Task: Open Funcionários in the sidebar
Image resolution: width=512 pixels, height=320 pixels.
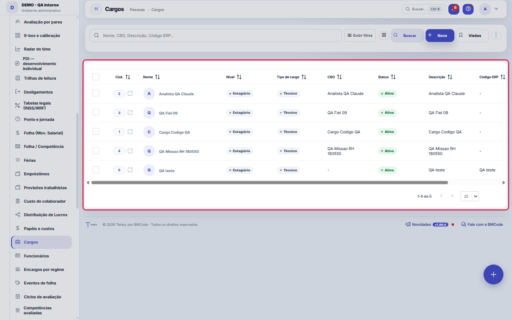Action: tap(41, 256)
